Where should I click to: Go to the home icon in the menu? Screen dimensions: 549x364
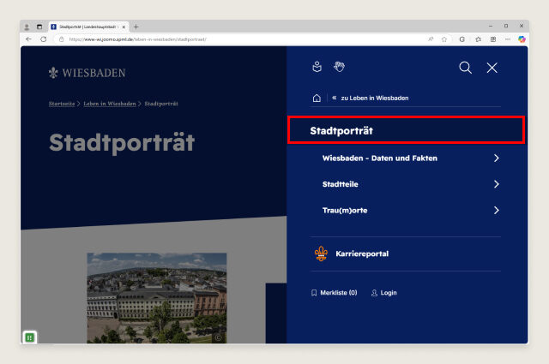click(317, 98)
